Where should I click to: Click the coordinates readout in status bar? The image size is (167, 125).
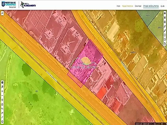(x=142, y=124)
